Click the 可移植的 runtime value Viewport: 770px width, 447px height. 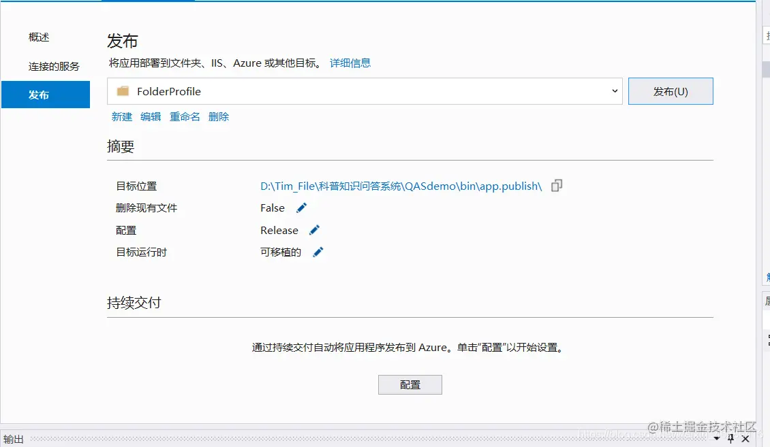point(280,252)
